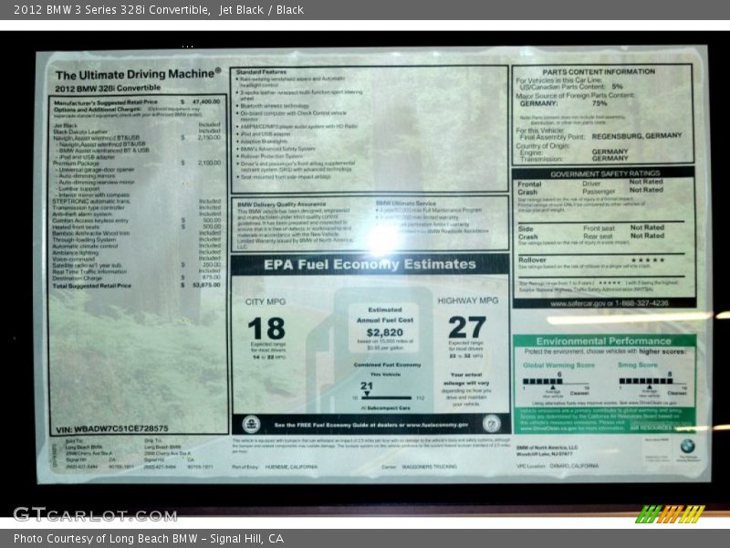This screenshot has width=730, height=548.
Task: Click the GTCARLOT.COM watermark logo
Action: (x=95, y=514)
